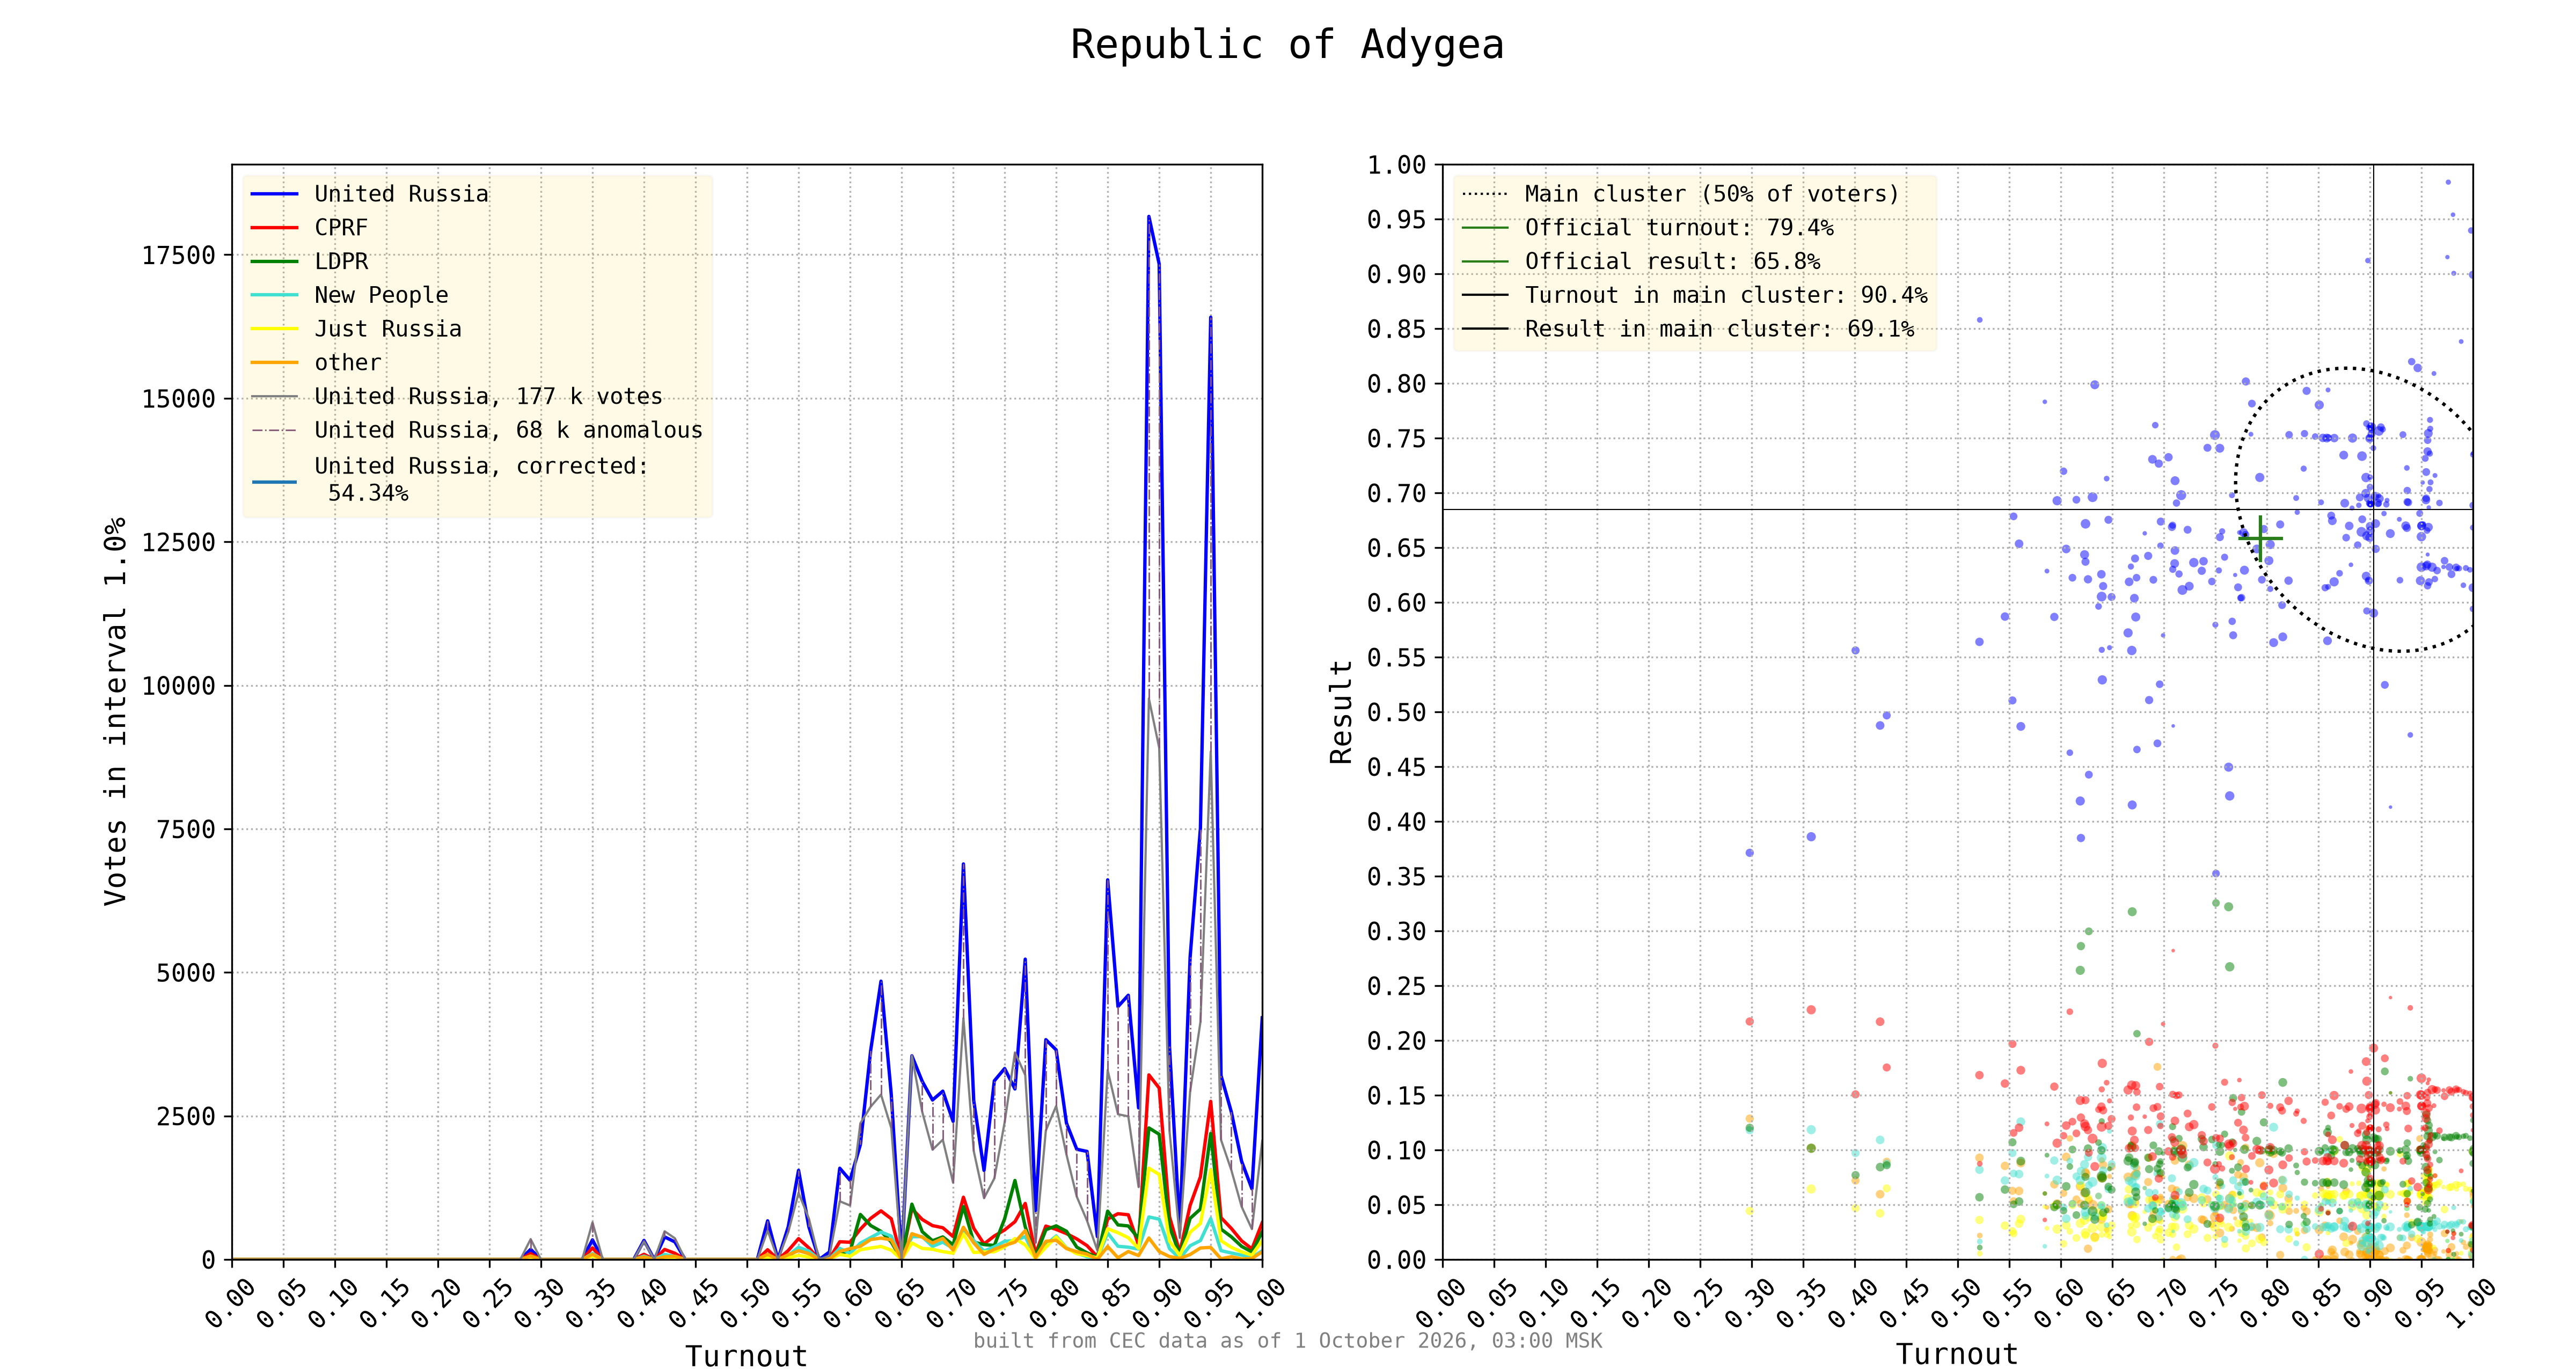
Task: Click the 17500 y-axis tick label
Action: [178, 256]
